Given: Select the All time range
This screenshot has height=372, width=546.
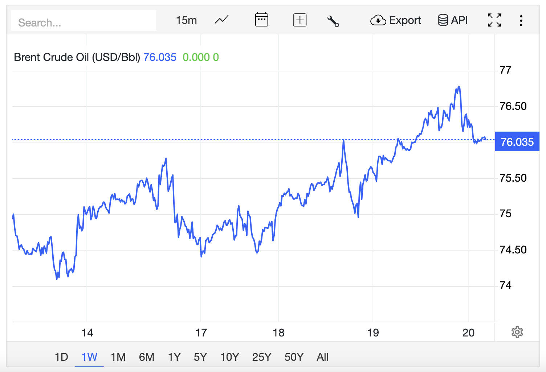Looking at the screenshot, I should tap(322, 357).
